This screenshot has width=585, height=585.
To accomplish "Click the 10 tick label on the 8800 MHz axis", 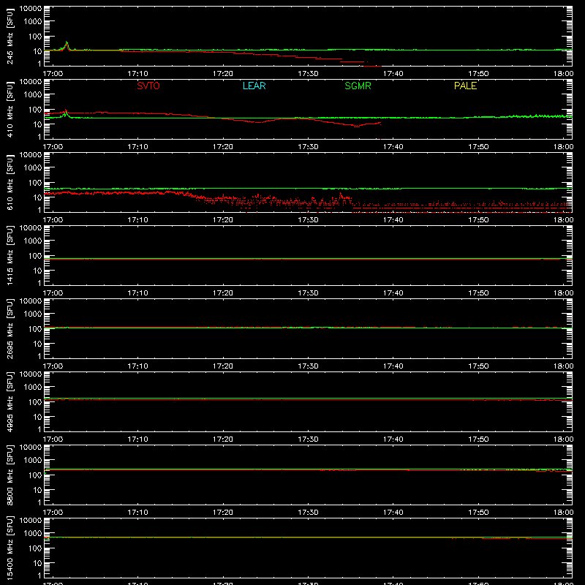I will point(37,490).
